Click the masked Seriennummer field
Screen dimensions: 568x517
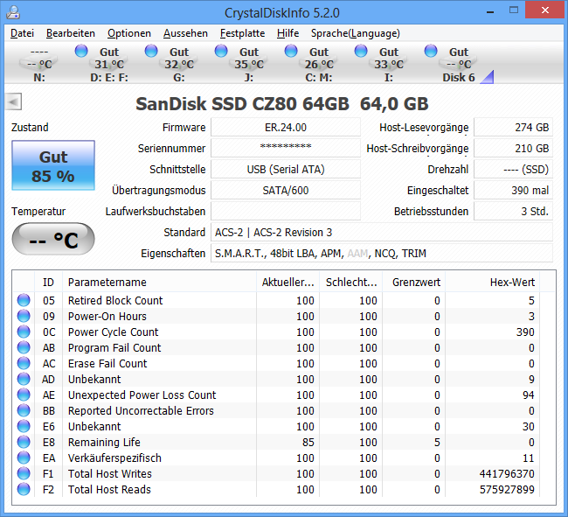click(x=286, y=149)
